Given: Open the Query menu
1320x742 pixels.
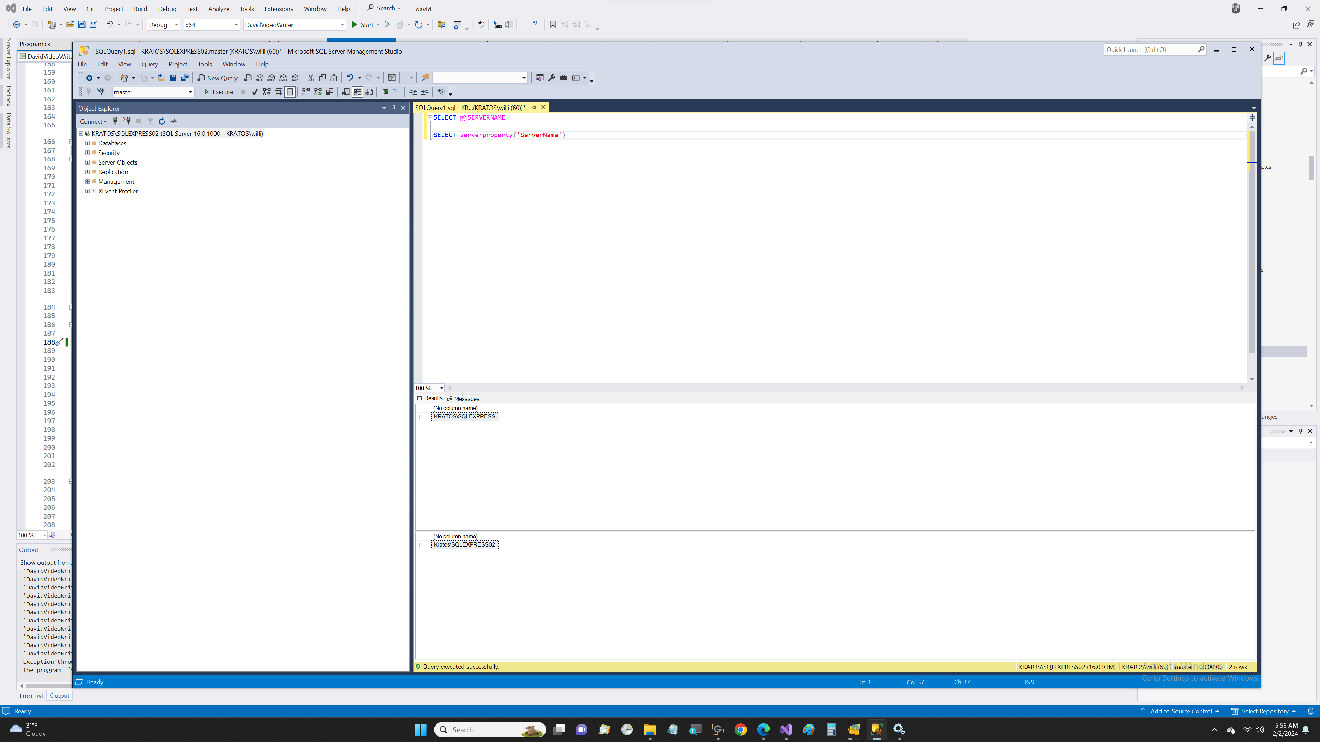Looking at the screenshot, I should pos(149,64).
